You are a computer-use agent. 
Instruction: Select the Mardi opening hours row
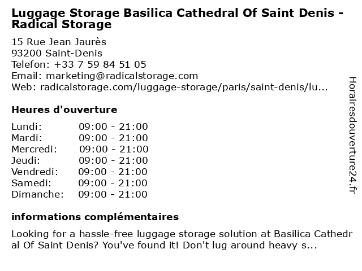pos(80,138)
